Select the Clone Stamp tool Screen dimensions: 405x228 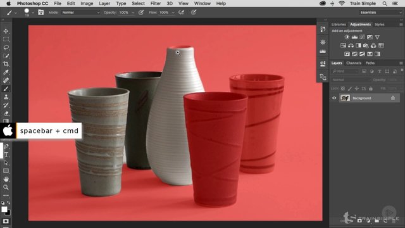pyautogui.click(x=6, y=97)
